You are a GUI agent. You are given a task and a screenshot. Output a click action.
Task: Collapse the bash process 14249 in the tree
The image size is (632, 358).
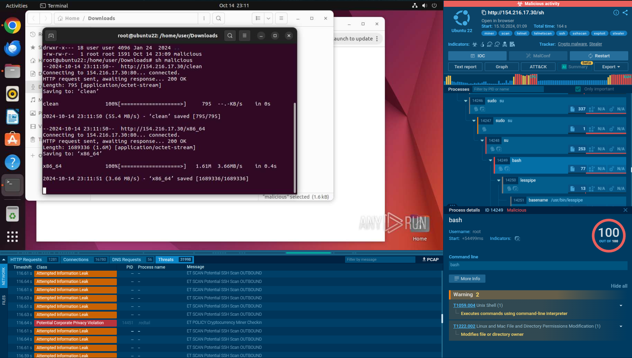(491, 160)
